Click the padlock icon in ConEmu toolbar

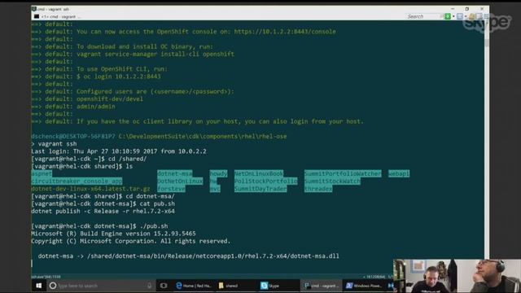[472, 16]
